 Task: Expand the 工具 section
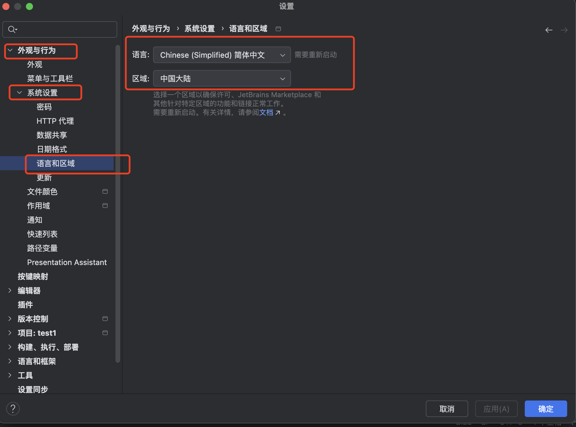(x=10, y=375)
